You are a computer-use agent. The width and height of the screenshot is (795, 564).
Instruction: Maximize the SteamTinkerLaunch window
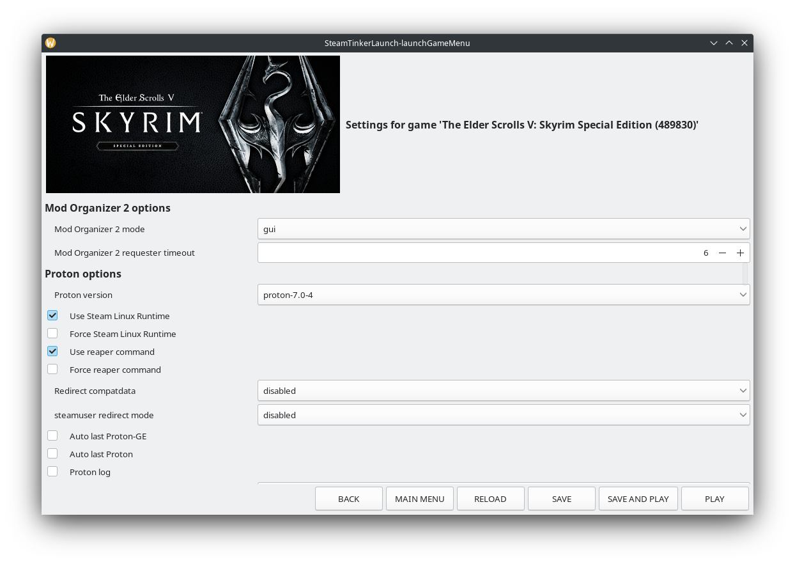[x=729, y=43]
